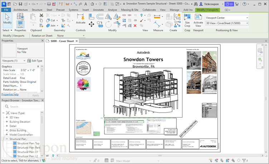Click the Properties help link

coord(10,94)
